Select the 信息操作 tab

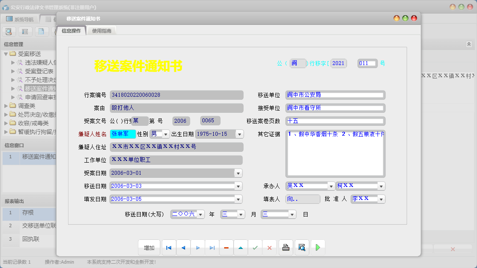(71, 31)
